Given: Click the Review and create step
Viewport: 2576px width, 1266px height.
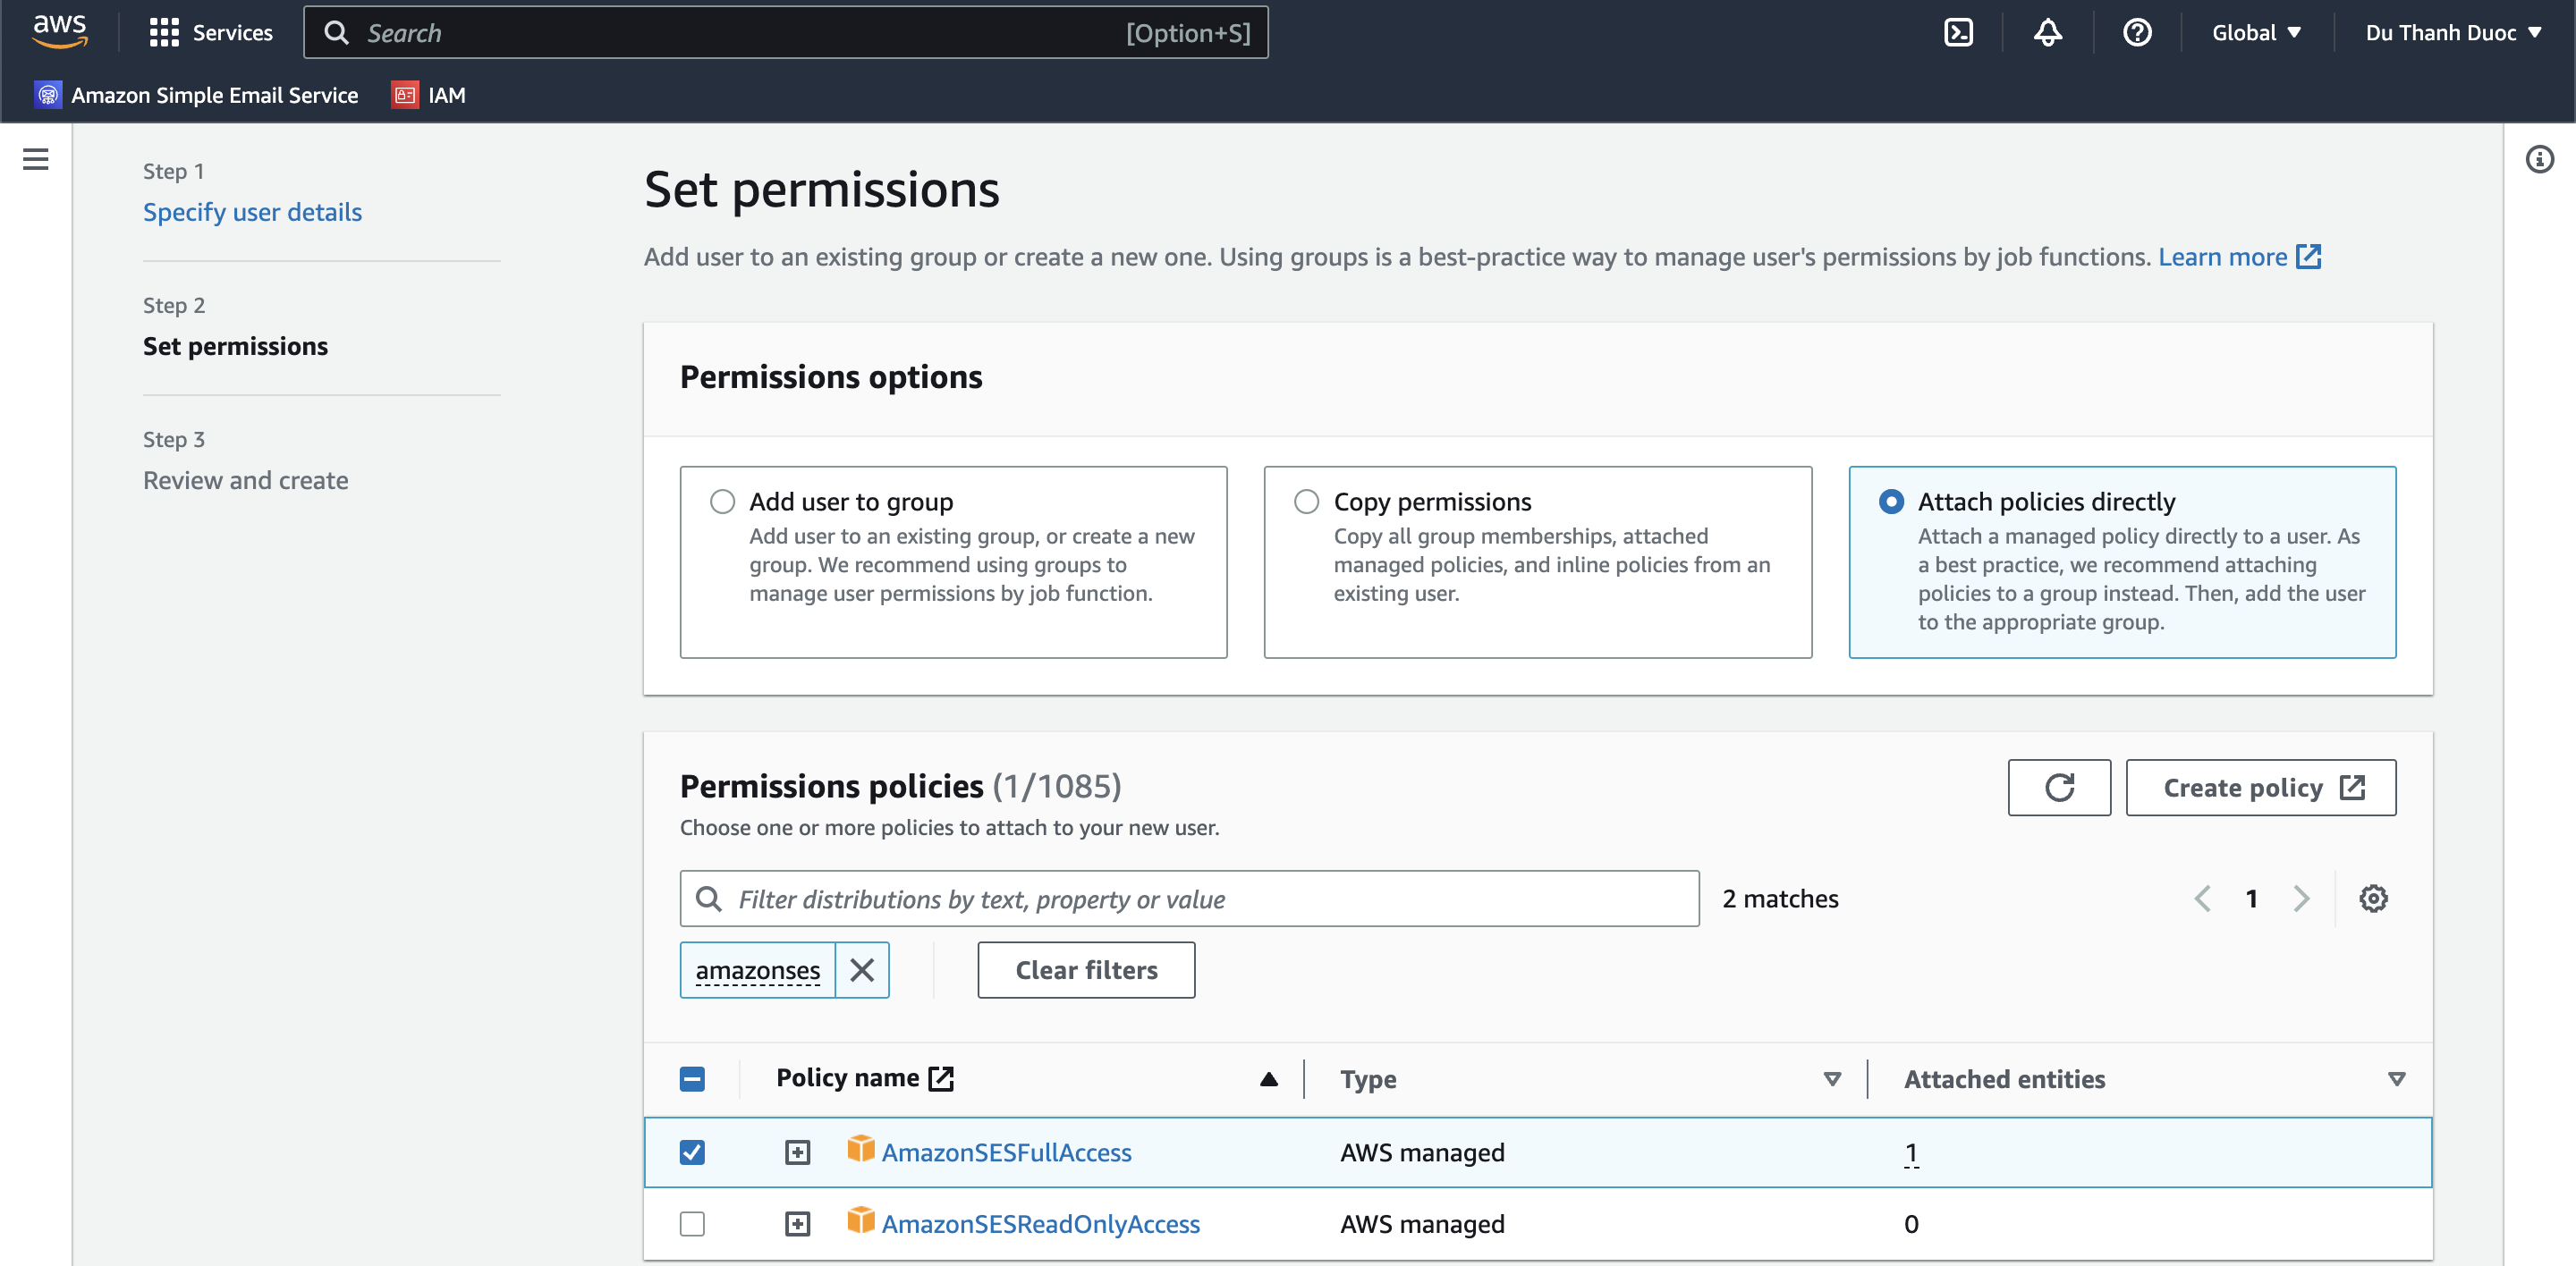Looking at the screenshot, I should (x=245, y=481).
